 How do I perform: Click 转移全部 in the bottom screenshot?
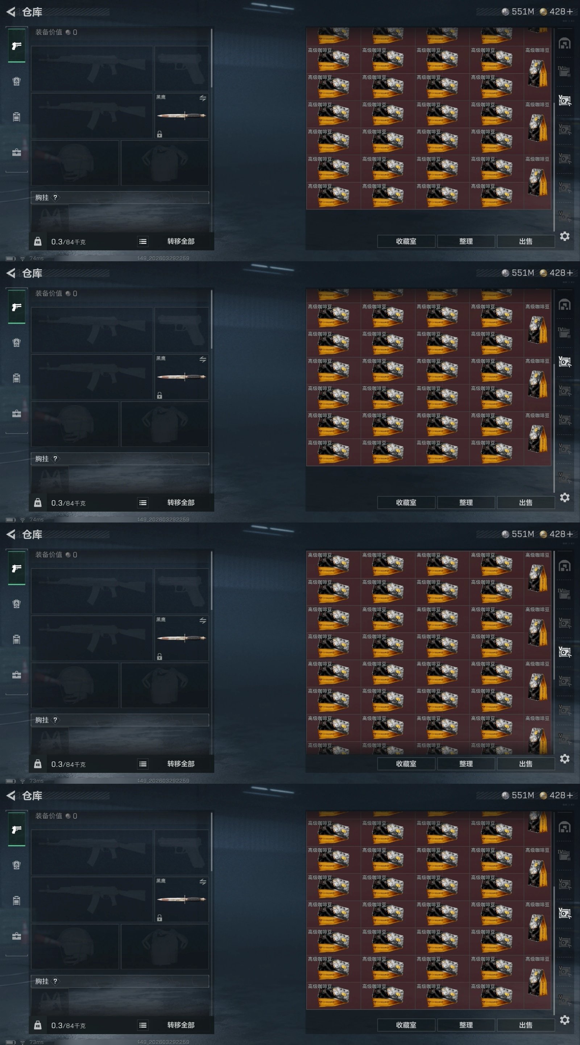[181, 1025]
